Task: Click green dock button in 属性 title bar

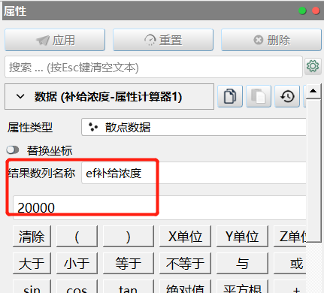Action: click(x=302, y=11)
